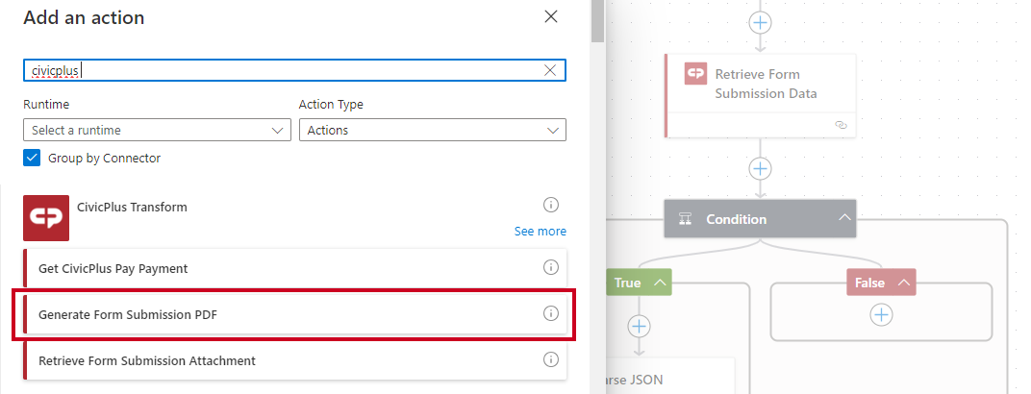
Task: Show info for Retrieve Form Submission Attachment
Action: 551,359
